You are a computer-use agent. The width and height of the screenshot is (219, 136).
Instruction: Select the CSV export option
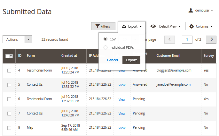(x=106, y=39)
